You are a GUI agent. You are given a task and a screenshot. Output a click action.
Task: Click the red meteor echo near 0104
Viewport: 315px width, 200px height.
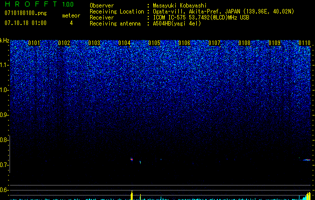[132, 159]
